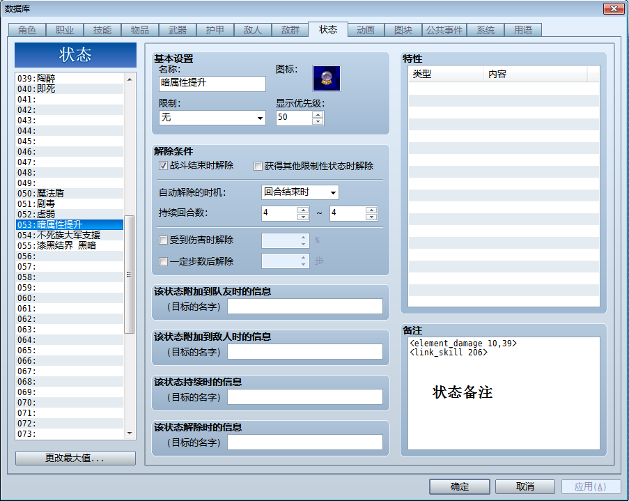629x501 pixels.
Task: Select state 051:剧毒 in list
Action: click(70, 203)
